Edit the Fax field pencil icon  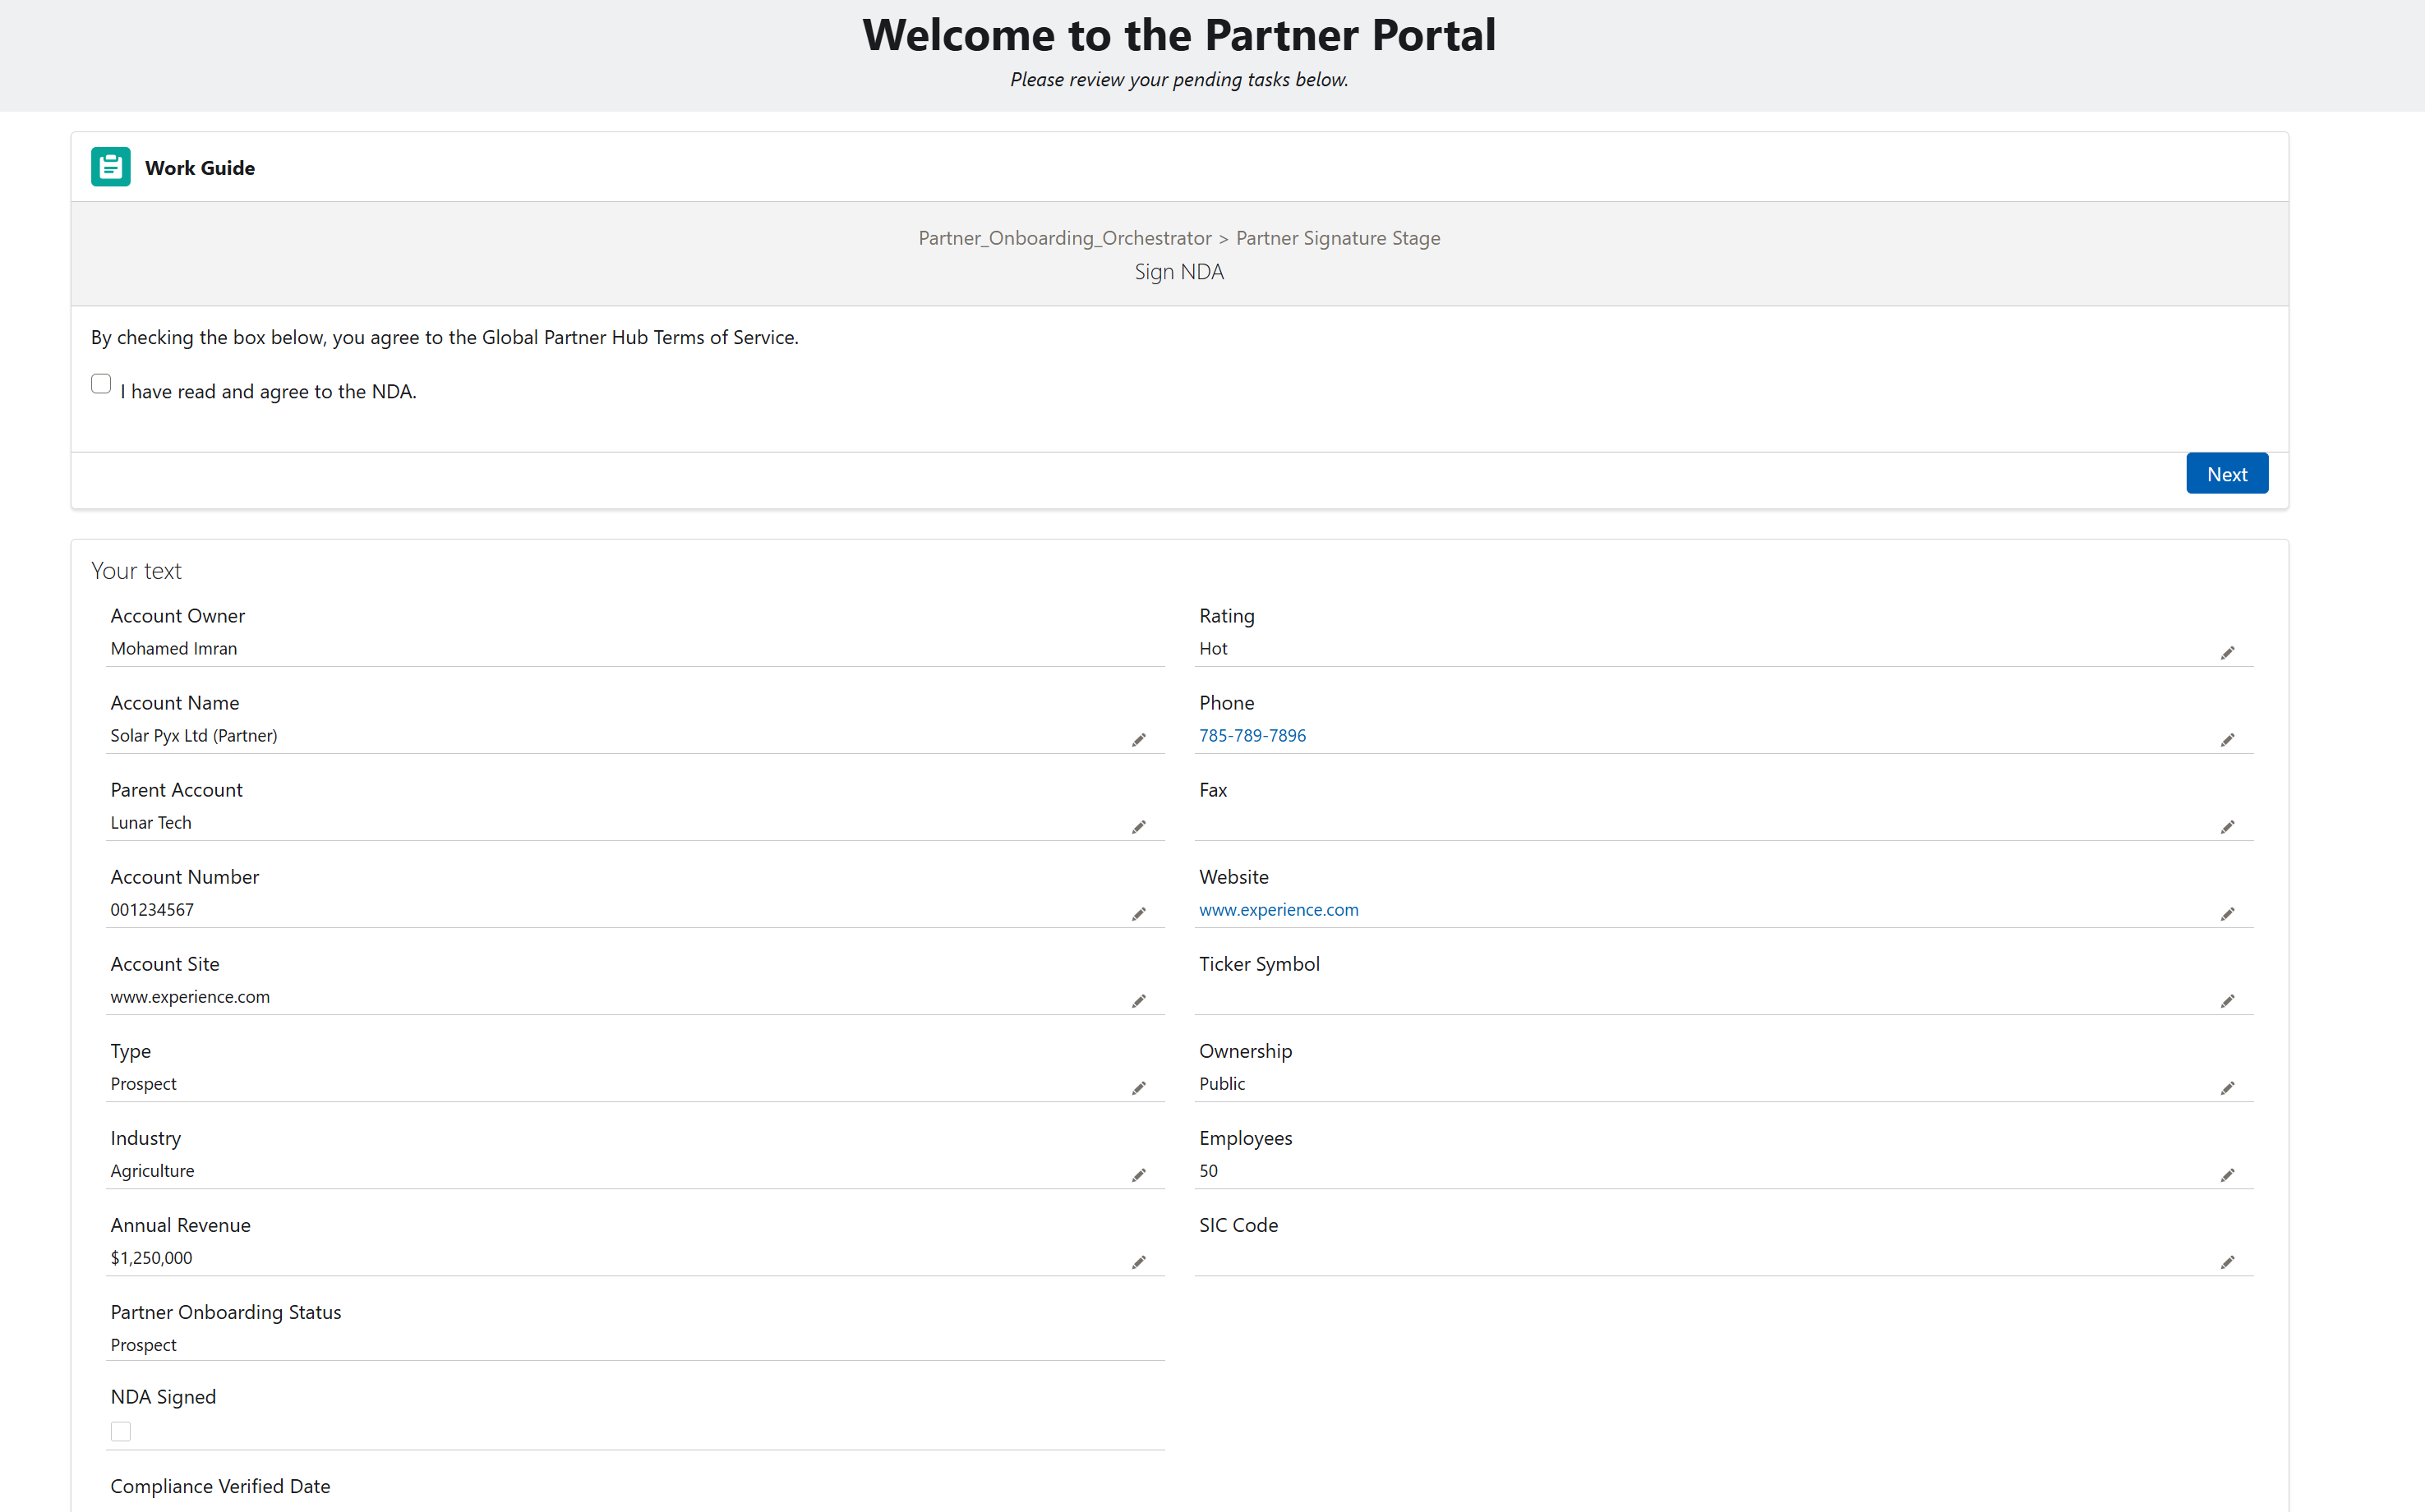pos(2227,827)
